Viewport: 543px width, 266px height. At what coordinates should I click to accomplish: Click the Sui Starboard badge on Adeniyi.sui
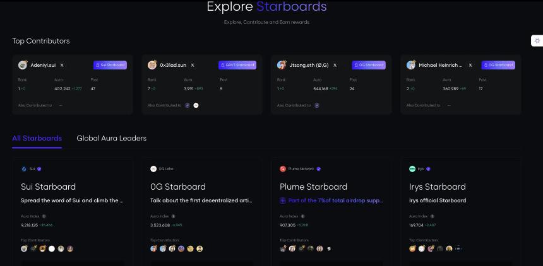click(x=110, y=65)
